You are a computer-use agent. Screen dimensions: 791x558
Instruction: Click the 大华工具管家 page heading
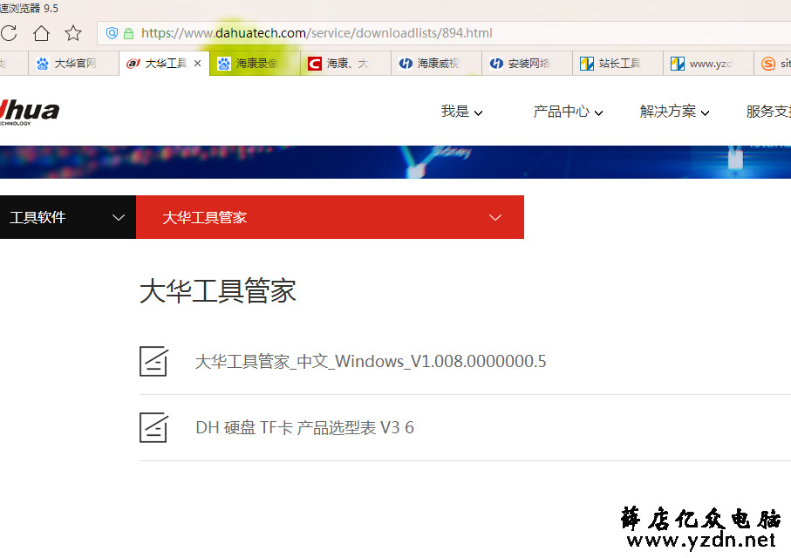[218, 291]
